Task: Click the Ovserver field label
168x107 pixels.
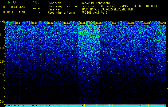Action: pyautogui.click(x=54, y=3)
